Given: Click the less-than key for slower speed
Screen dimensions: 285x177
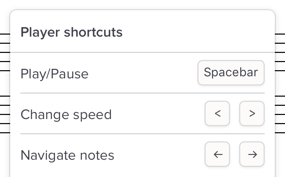Looking at the screenshot, I should click(217, 114).
